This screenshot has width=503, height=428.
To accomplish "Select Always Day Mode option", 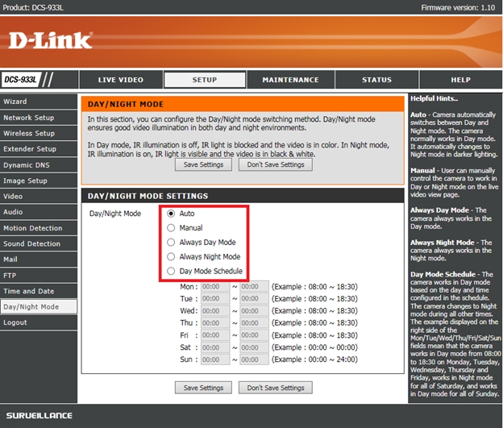I will click(x=170, y=242).
